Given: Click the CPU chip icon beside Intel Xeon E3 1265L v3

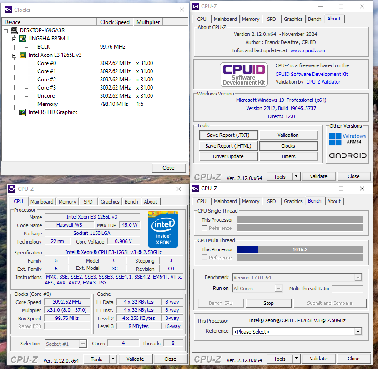Looking at the screenshot, I should pyautogui.click(x=23, y=55).
